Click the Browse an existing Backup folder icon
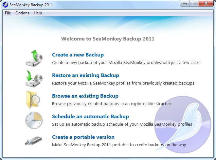 pyautogui.click(x=33, y=100)
